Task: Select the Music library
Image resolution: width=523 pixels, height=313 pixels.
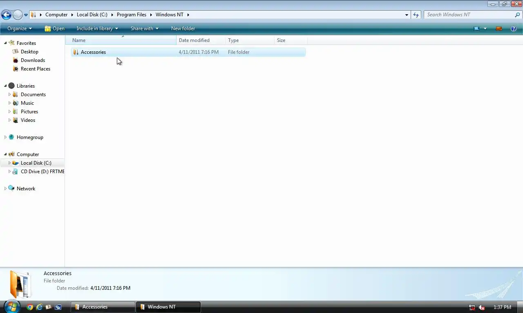Action: [27, 103]
